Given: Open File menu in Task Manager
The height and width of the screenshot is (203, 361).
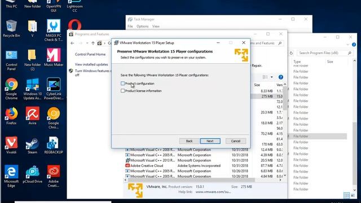Looking at the screenshot, I should tap(130, 27).
